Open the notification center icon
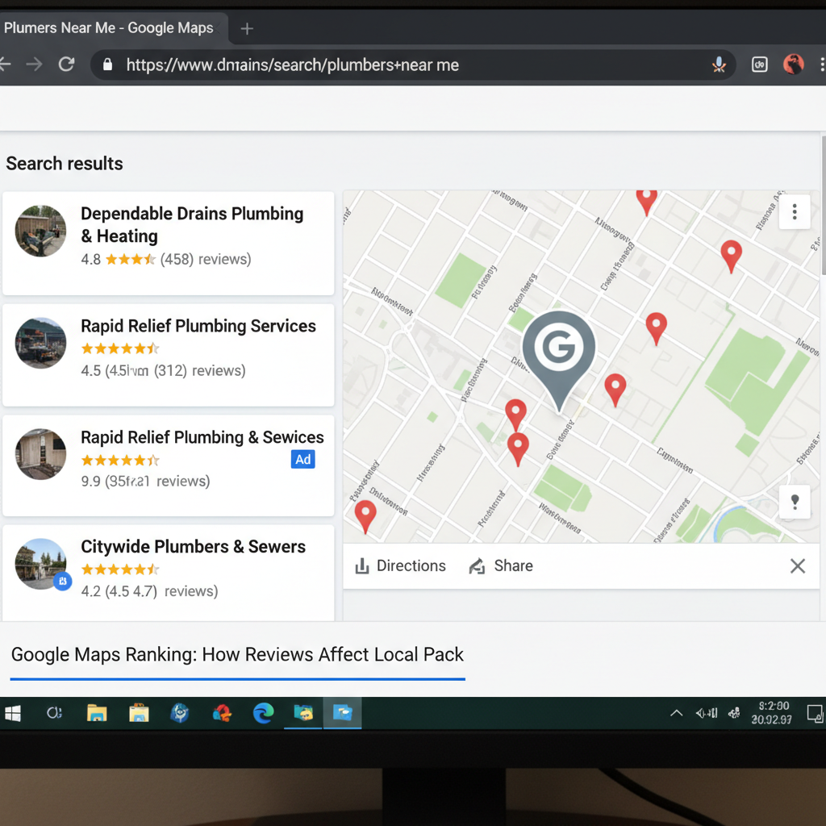This screenshot has width=826, height=826. [815, 714]
